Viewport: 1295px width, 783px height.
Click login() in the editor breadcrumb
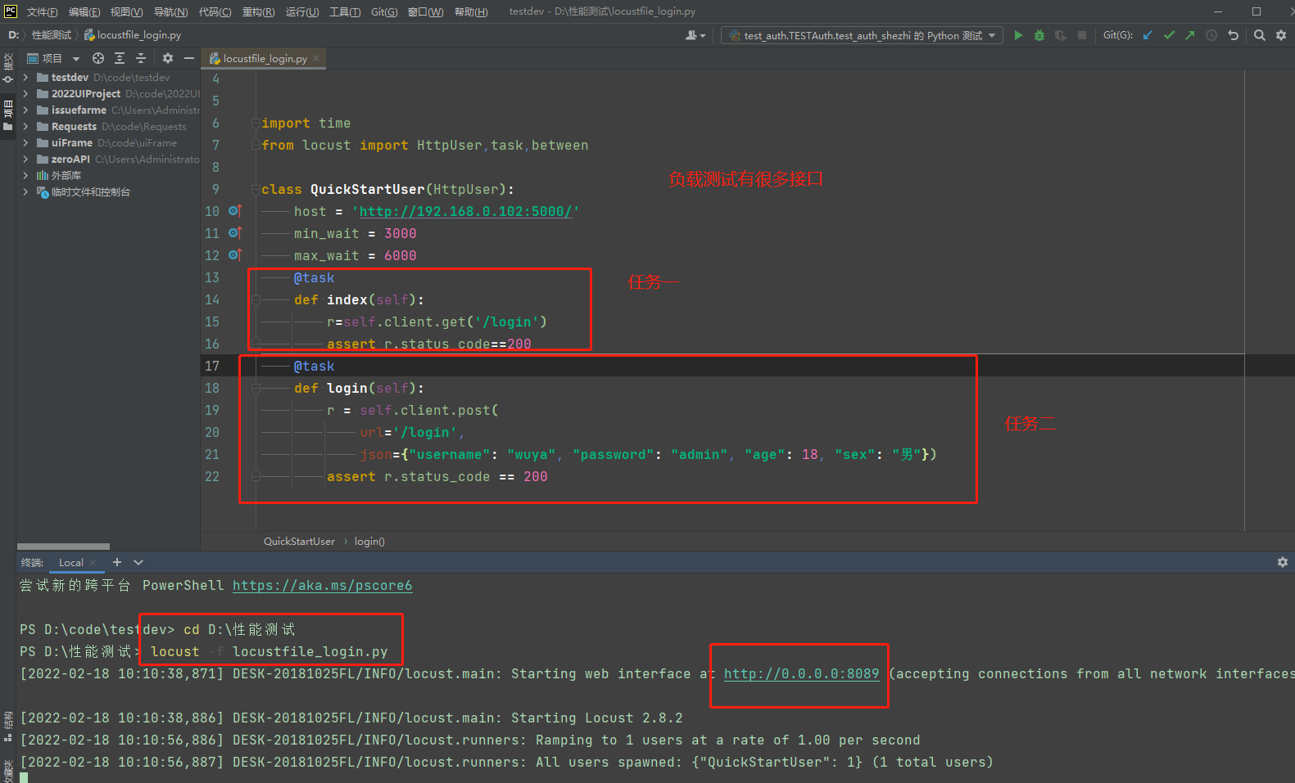[369, 542]
